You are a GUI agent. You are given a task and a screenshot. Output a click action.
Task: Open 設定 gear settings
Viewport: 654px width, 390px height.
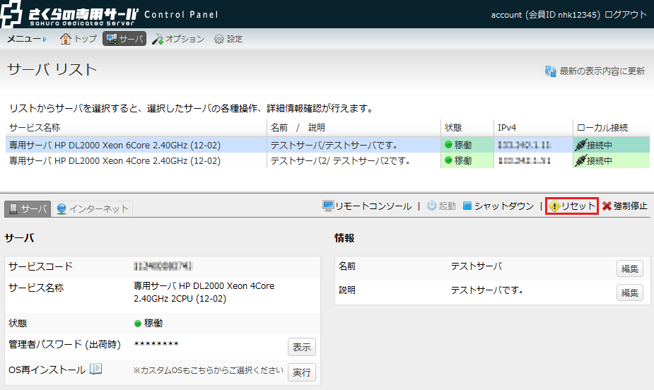pyautogui.click(x=228, y=39)
